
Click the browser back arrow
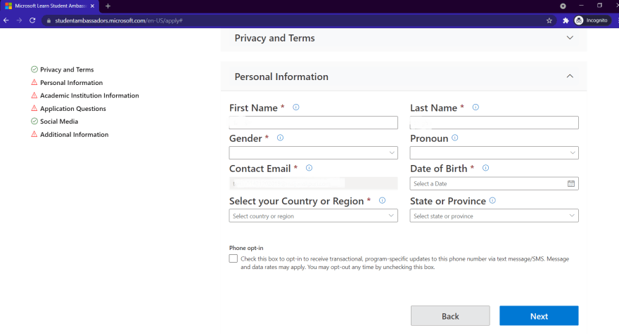[x=6, y=20]
